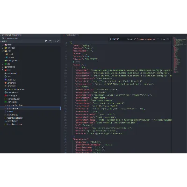Open package-lock.json file
The width and height of the screenshot is (187, 187).
click(15, 105)
